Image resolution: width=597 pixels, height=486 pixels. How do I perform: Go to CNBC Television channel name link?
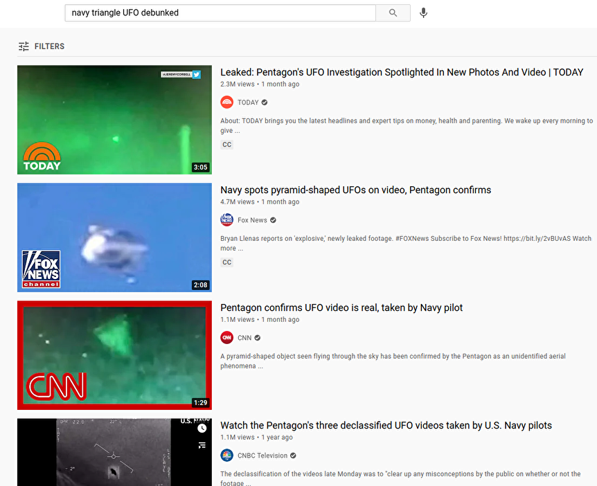(262, 456)
